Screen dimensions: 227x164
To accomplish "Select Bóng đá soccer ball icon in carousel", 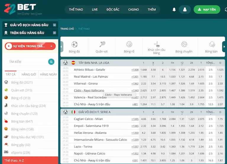I will 74,44.
